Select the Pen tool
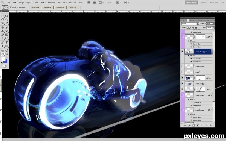The height and width of the screenshot is (141, 226). click(x=3, y=42)
